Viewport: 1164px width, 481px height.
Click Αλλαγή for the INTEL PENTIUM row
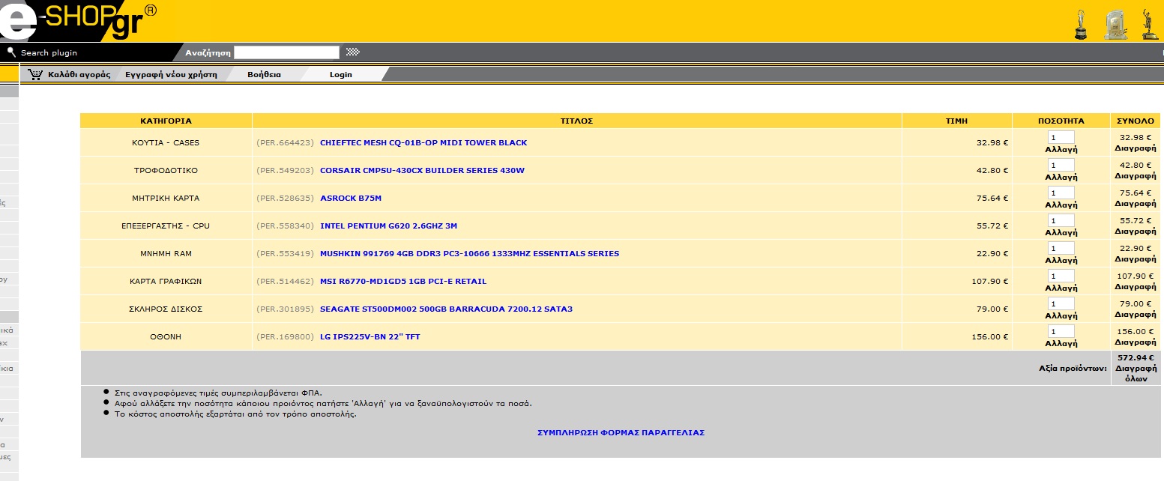(x=1061, y=232)
